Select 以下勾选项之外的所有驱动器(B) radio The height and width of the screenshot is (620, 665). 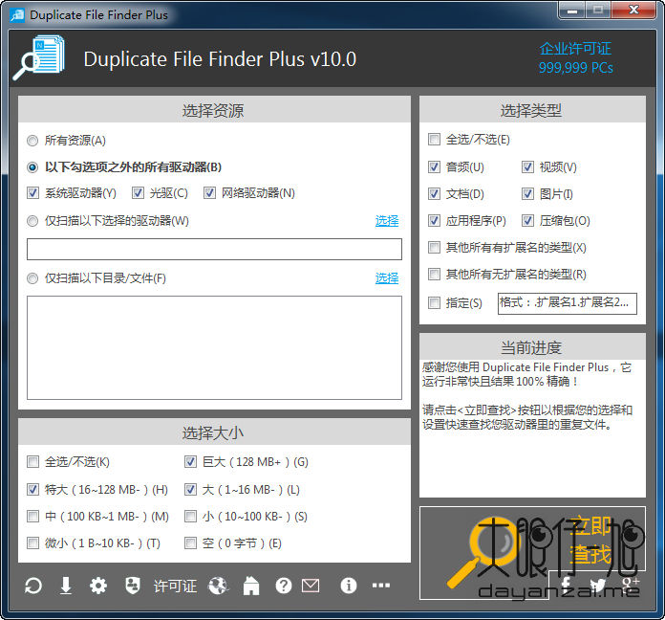32,167
